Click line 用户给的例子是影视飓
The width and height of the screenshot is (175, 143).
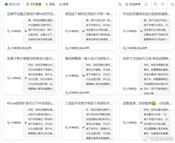99,115
